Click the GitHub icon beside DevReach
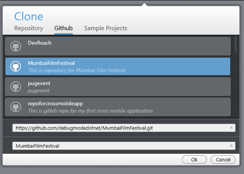 click(15, 46)
